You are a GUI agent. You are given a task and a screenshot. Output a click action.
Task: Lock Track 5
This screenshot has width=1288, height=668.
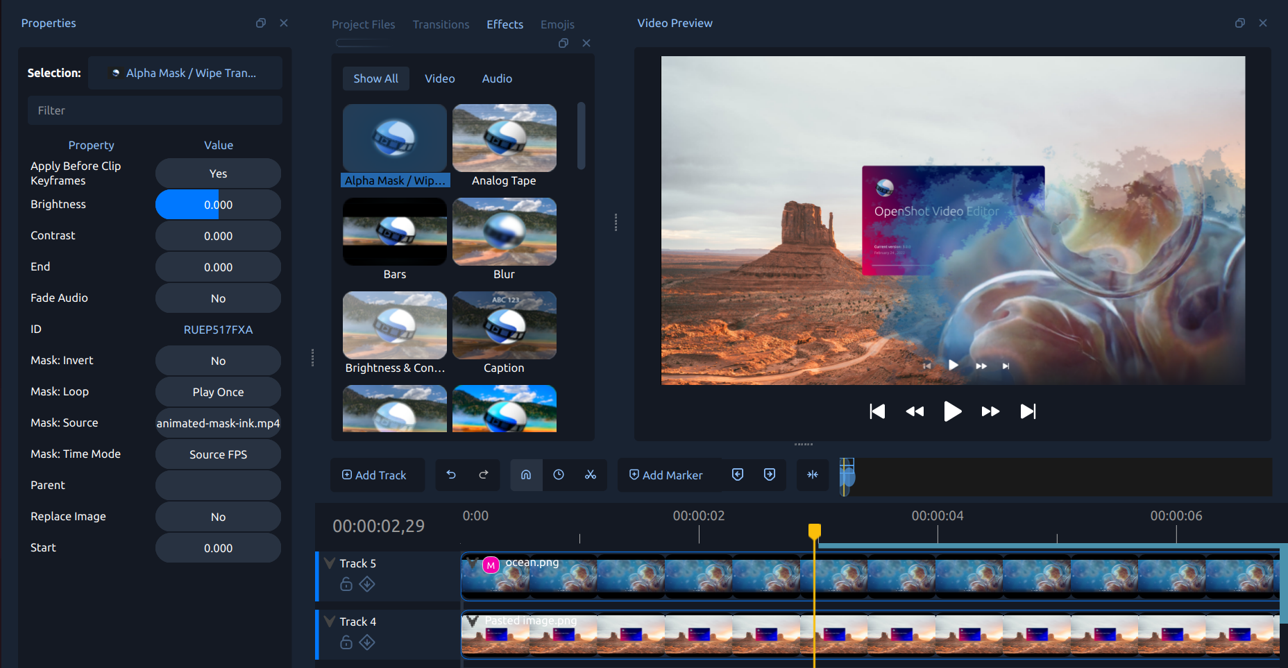(346, 585)
